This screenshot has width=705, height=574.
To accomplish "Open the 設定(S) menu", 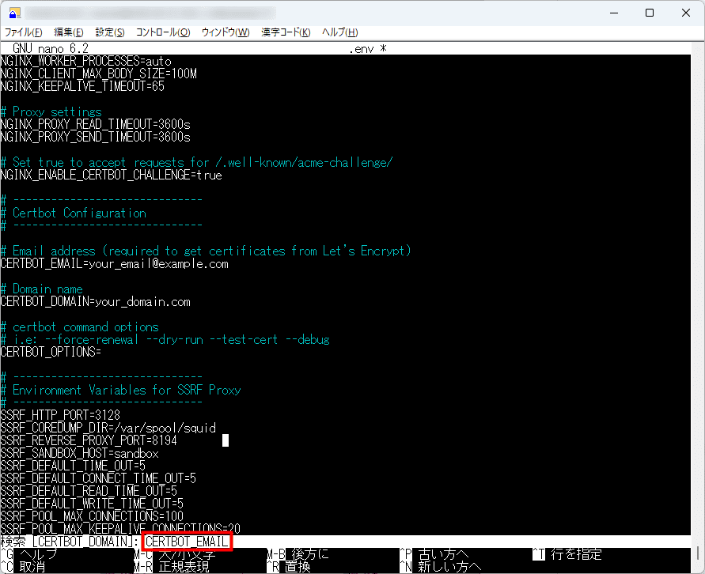I will click(110, 32).
